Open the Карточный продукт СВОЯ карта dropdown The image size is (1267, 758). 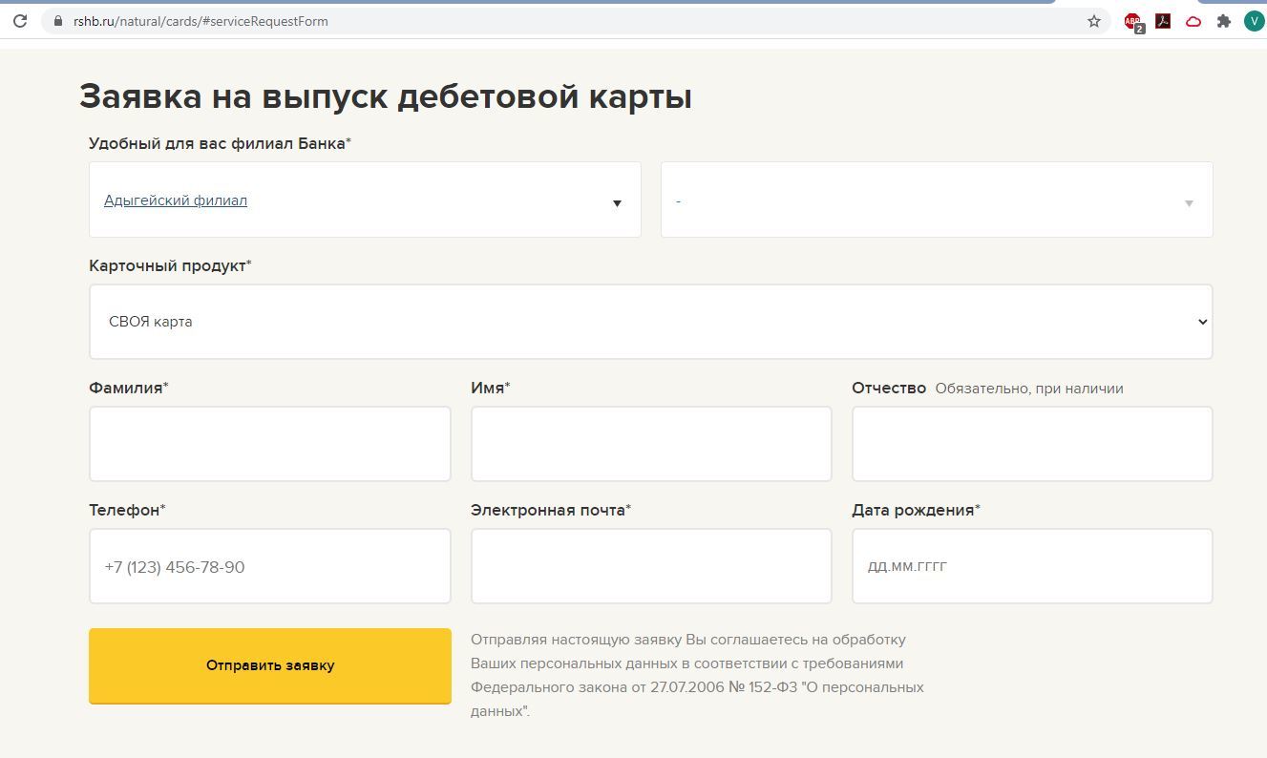pos(650,322)
